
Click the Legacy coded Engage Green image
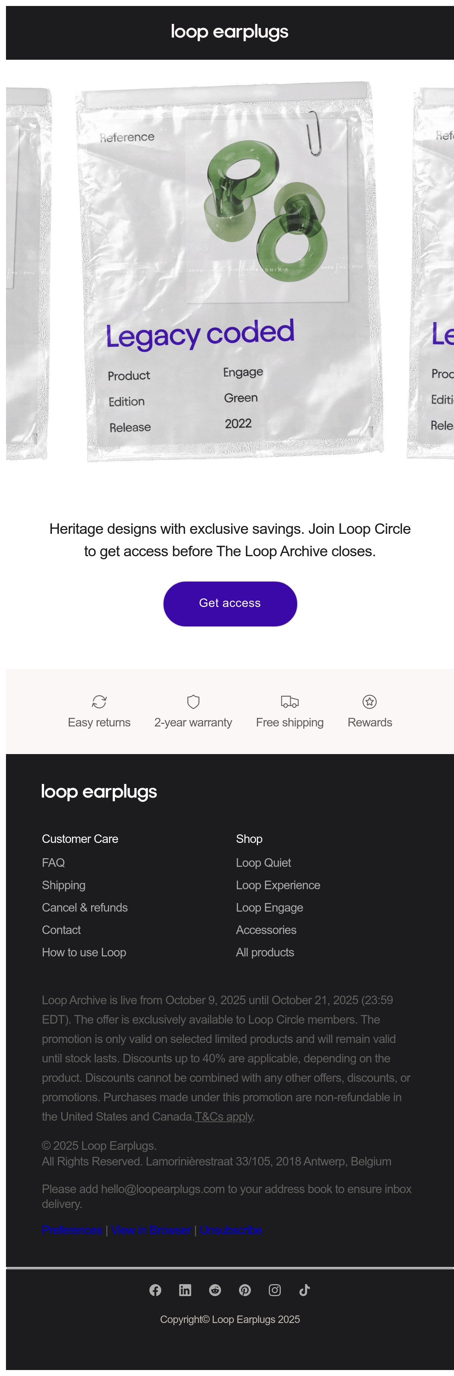(230, 271)
